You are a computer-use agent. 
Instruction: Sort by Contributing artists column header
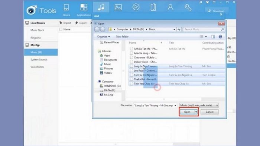pyautogui.click(x=213, y=43)
